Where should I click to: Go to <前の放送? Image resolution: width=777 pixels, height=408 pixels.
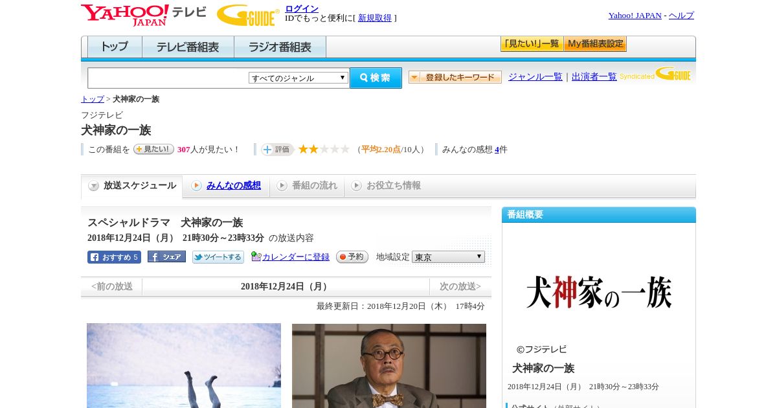[112, 286]
